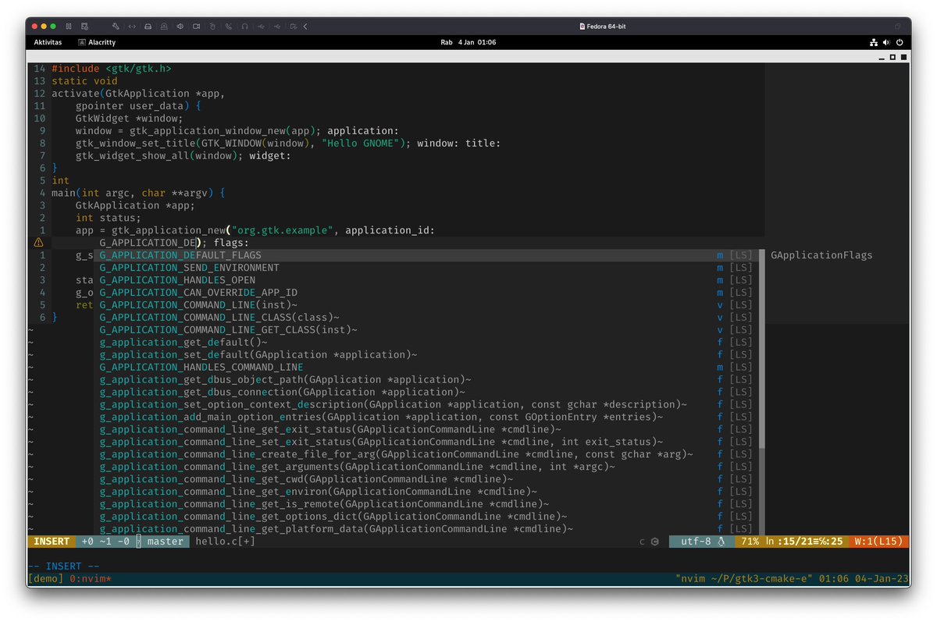Select g_application_get_default()~ completion

[x=426, y=343]
